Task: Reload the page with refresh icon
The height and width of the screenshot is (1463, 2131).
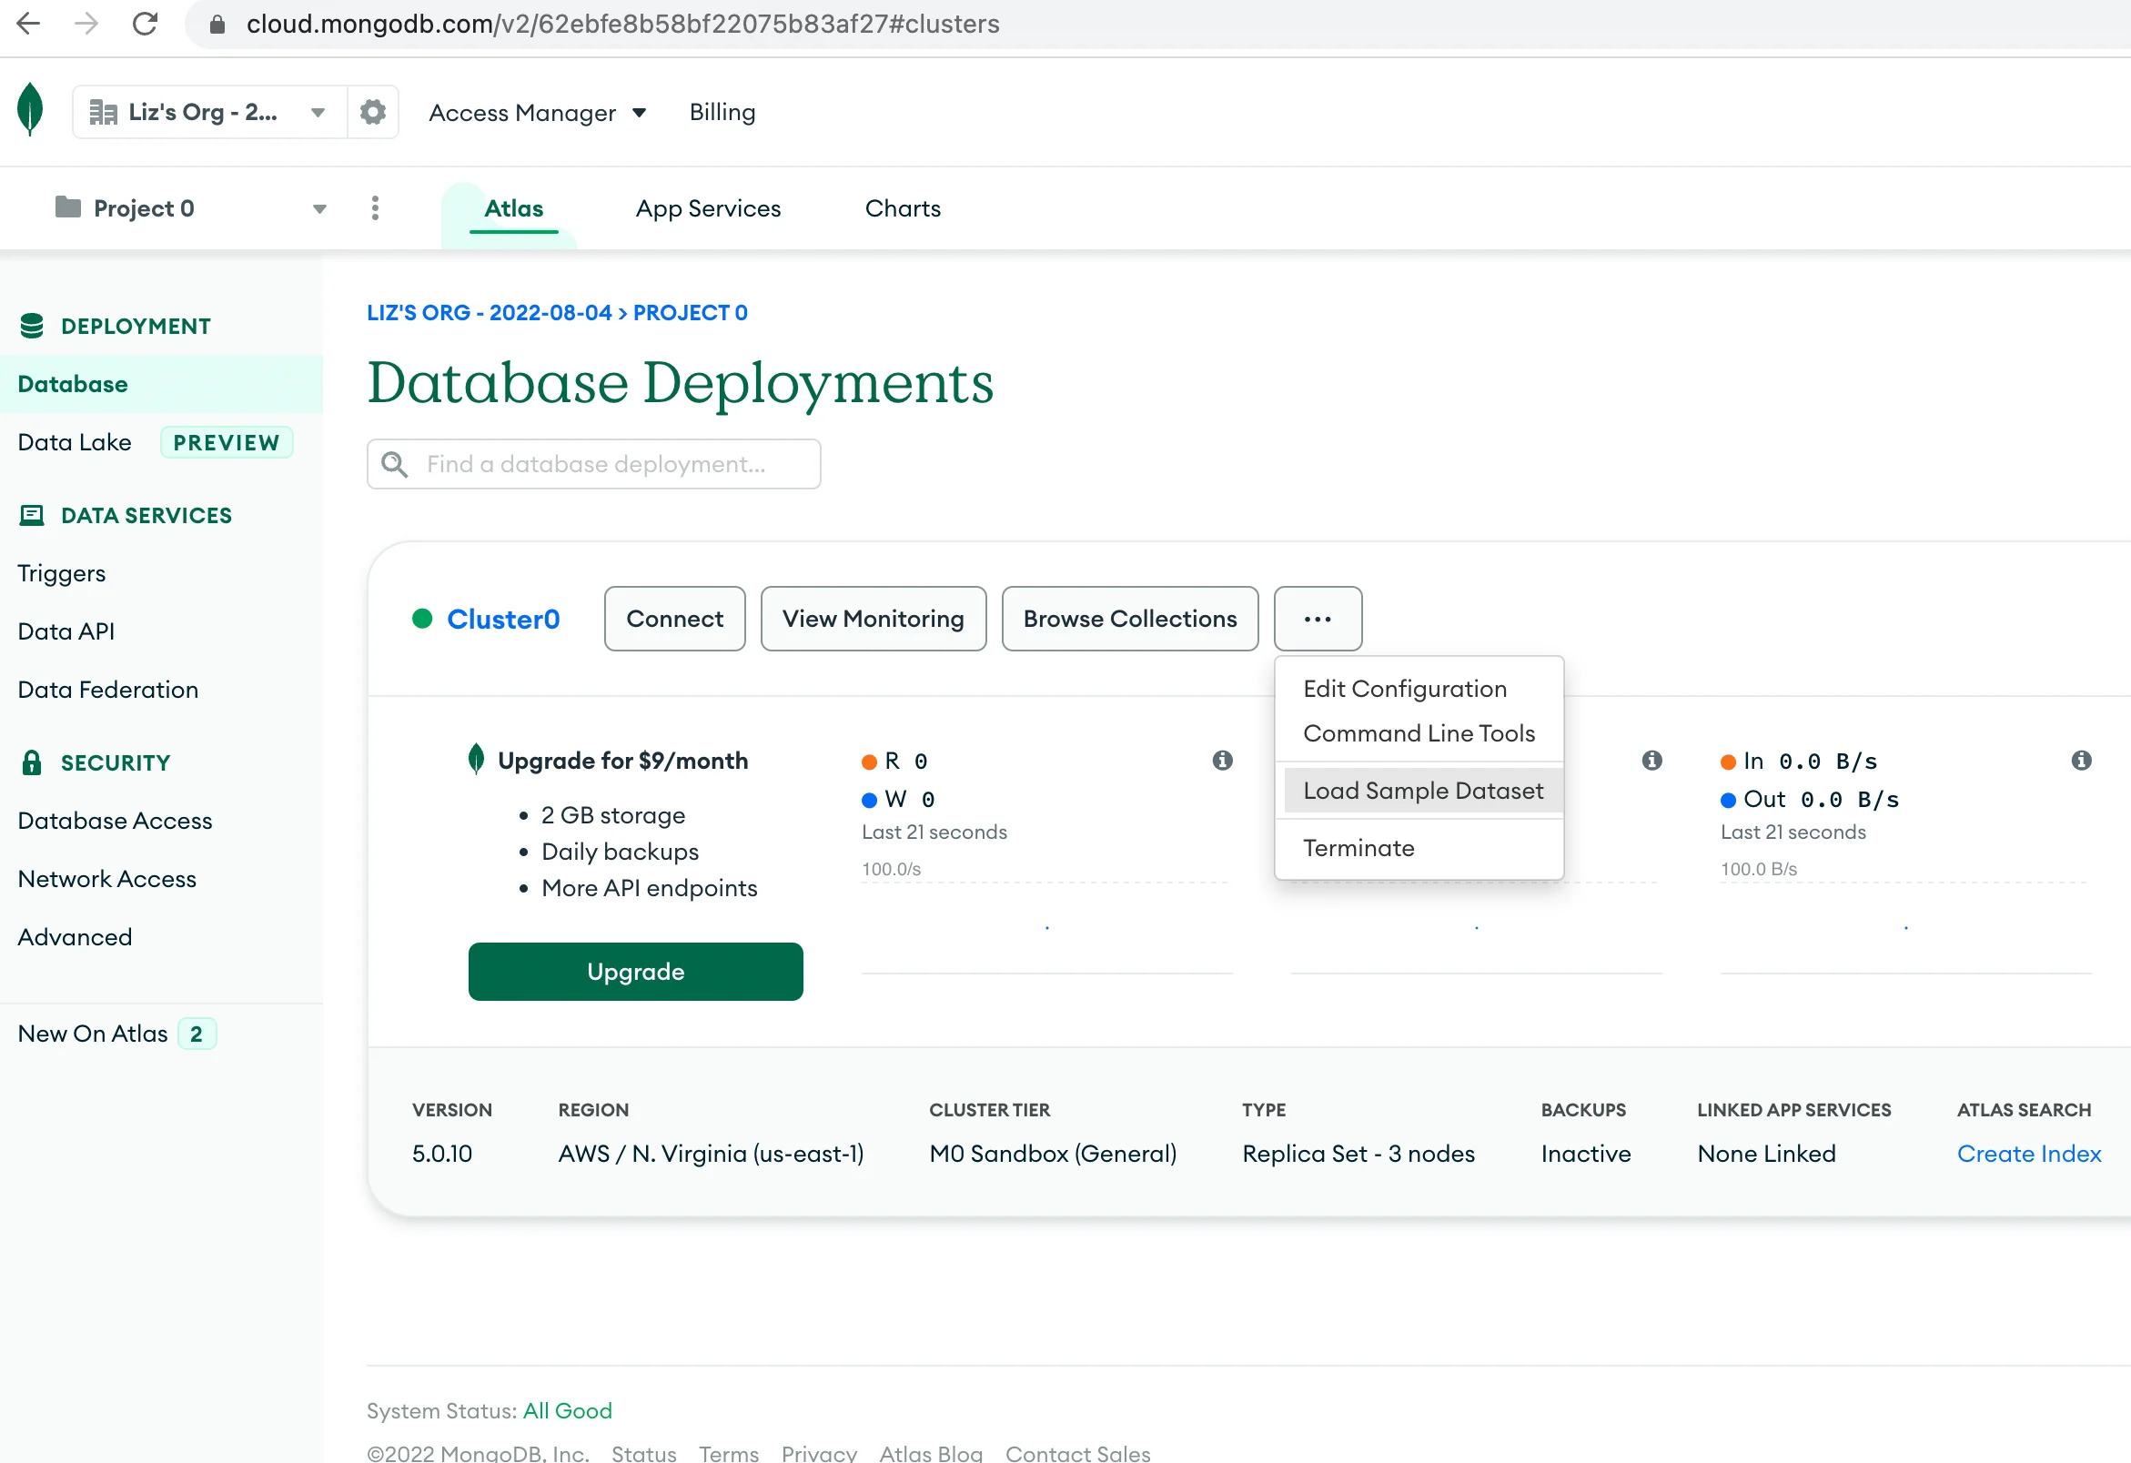Action: (x=145, y=23)
